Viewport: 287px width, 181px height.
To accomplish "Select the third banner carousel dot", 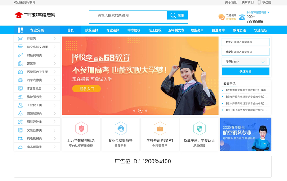I will click(x=146, y=110).
